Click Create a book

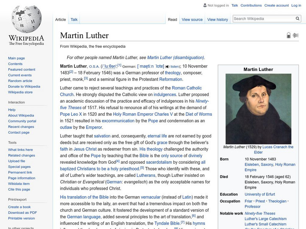20,207
